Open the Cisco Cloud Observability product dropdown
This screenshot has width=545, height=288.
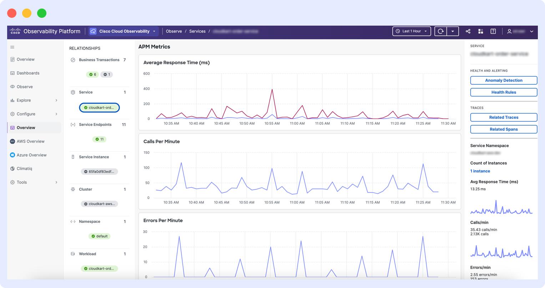coord(123,31)
